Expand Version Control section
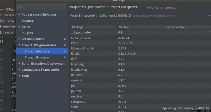211x112 pixels. (19, 39)
